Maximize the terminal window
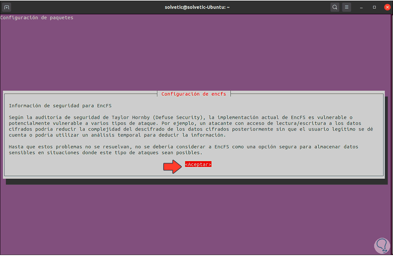Viewport: 393px width, 256px height. click(x=374, y=7)
